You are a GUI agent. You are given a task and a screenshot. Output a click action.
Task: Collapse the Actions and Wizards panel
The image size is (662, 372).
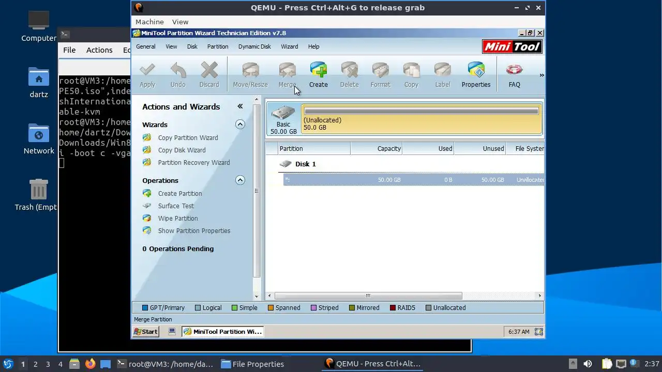(240, 106)
